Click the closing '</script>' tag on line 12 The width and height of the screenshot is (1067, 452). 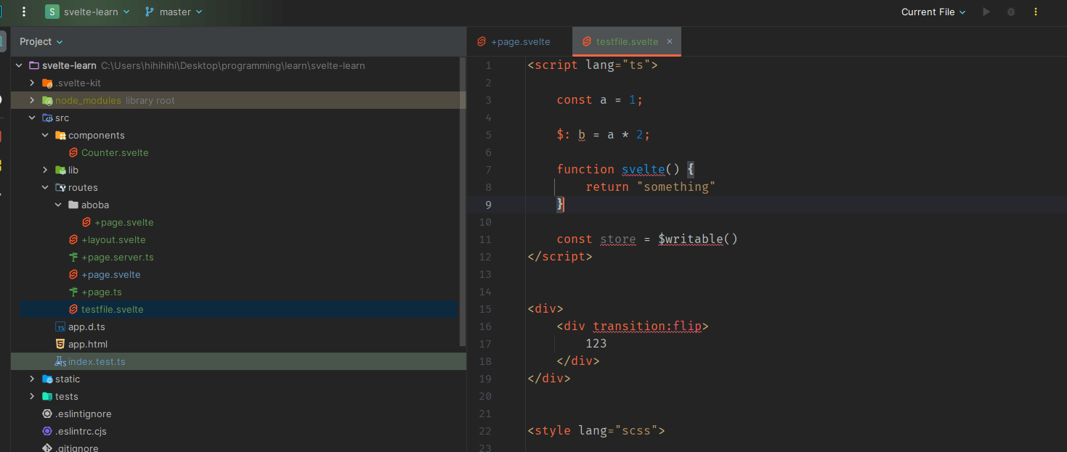click(x=560, y=256)
